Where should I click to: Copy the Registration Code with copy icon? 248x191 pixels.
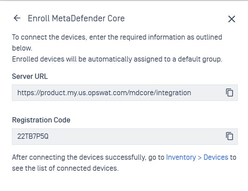[229, 136]
